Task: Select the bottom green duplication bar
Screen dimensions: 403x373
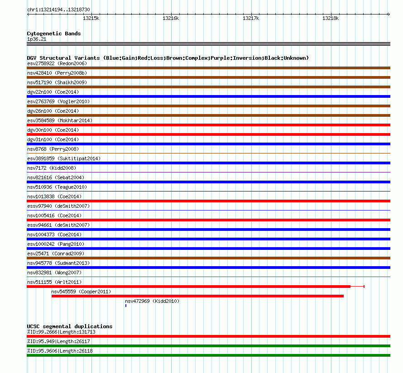Action: pyautogui.click(x=208, y=355)
